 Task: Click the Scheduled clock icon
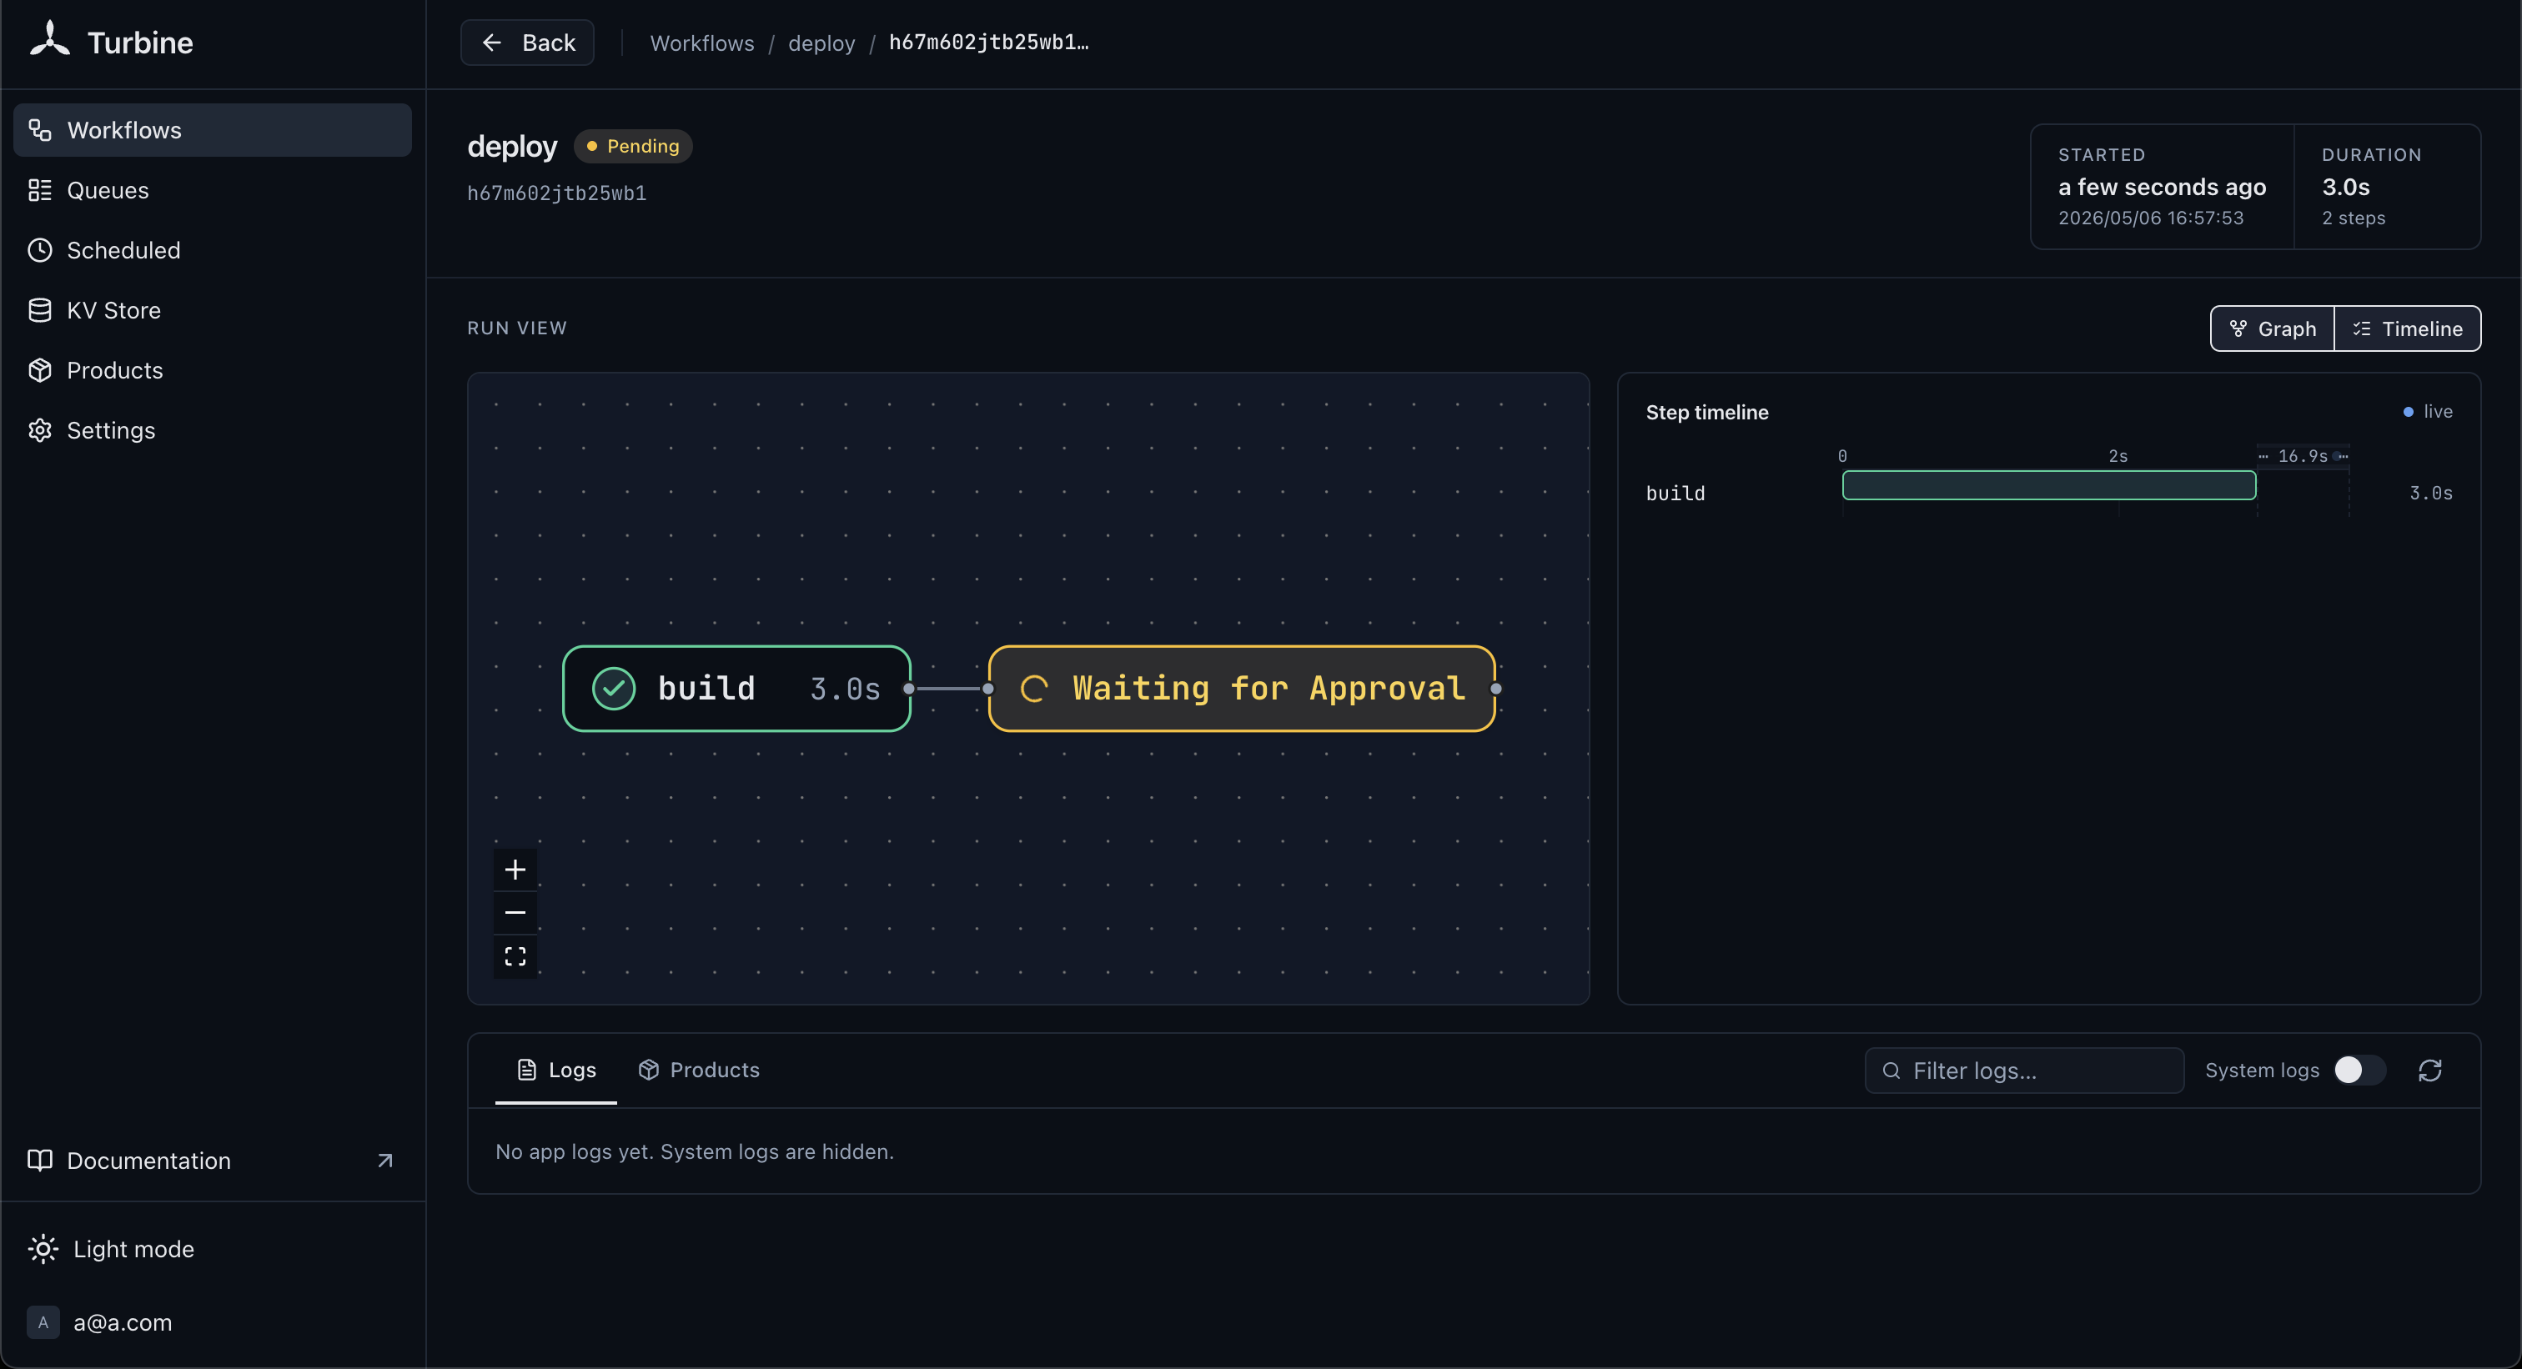click(40, 250)
